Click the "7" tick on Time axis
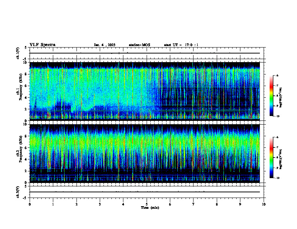The width and height of the screenshot is (297, 229). [193, 204]
